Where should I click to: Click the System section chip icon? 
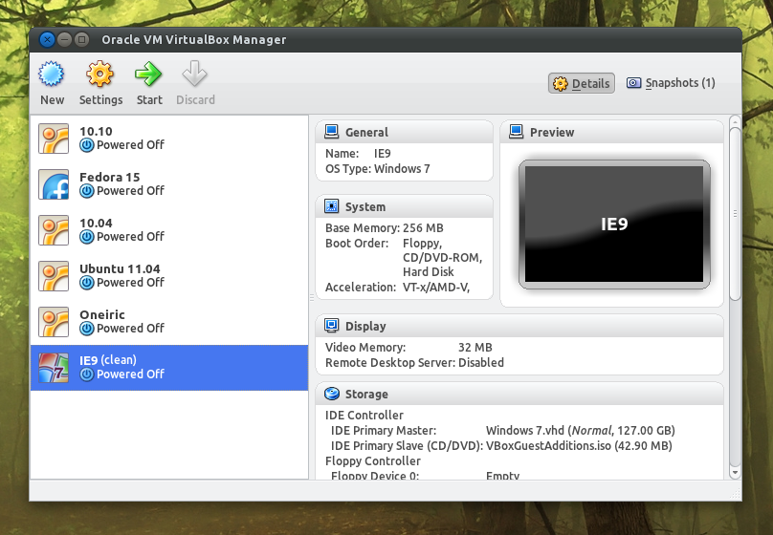point(332,206)
